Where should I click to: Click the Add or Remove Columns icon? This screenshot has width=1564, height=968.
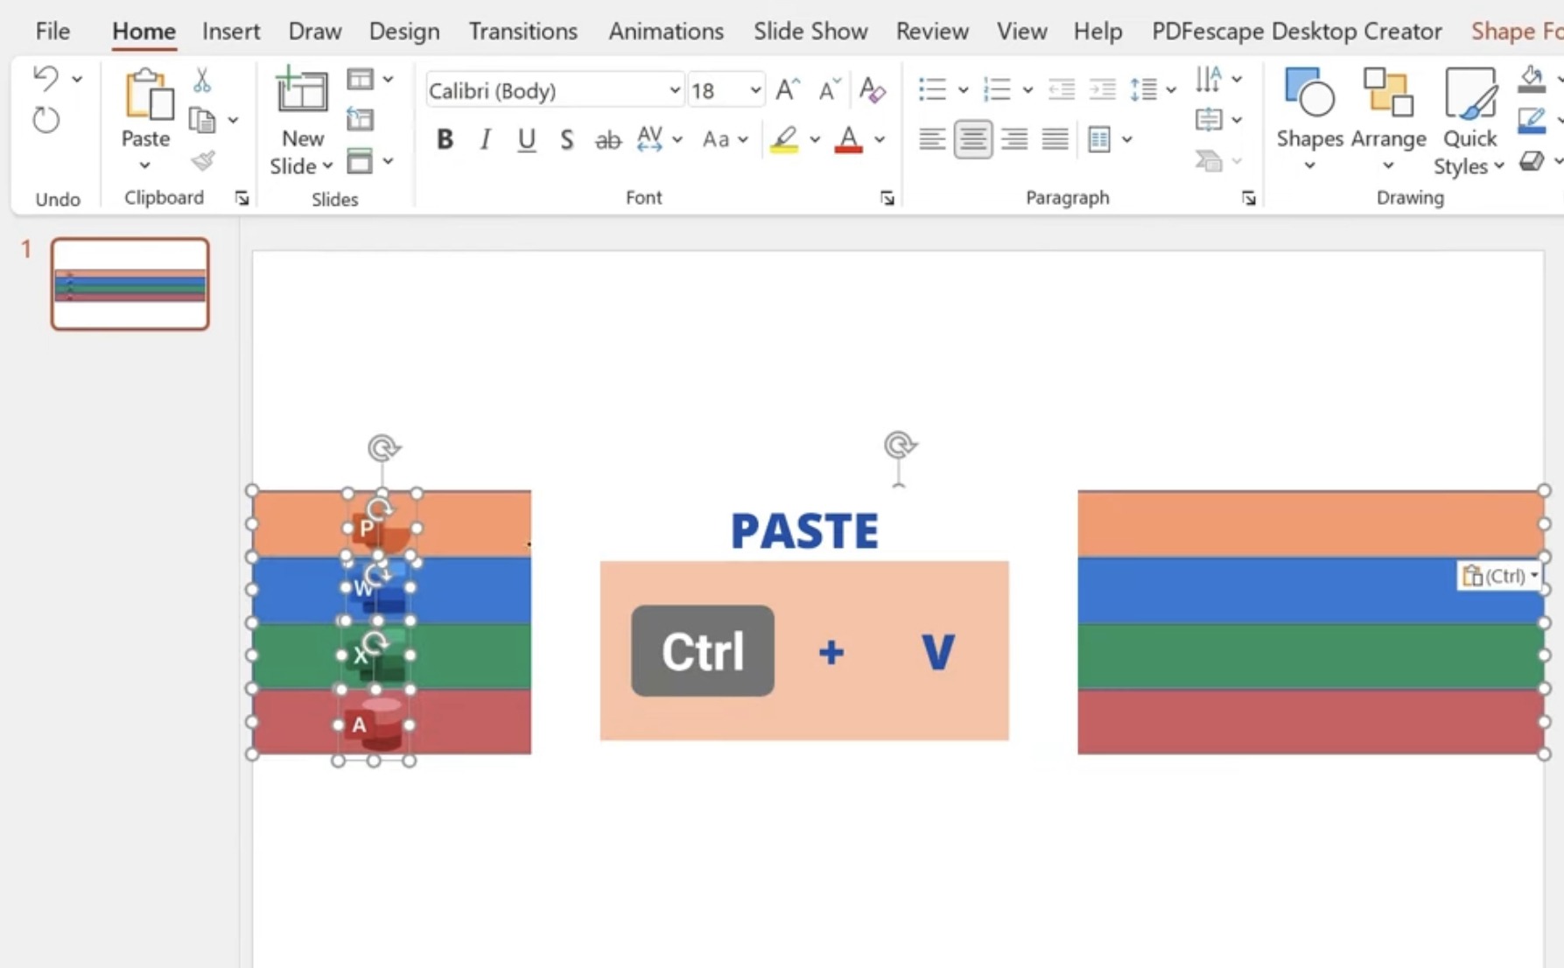1099,139
